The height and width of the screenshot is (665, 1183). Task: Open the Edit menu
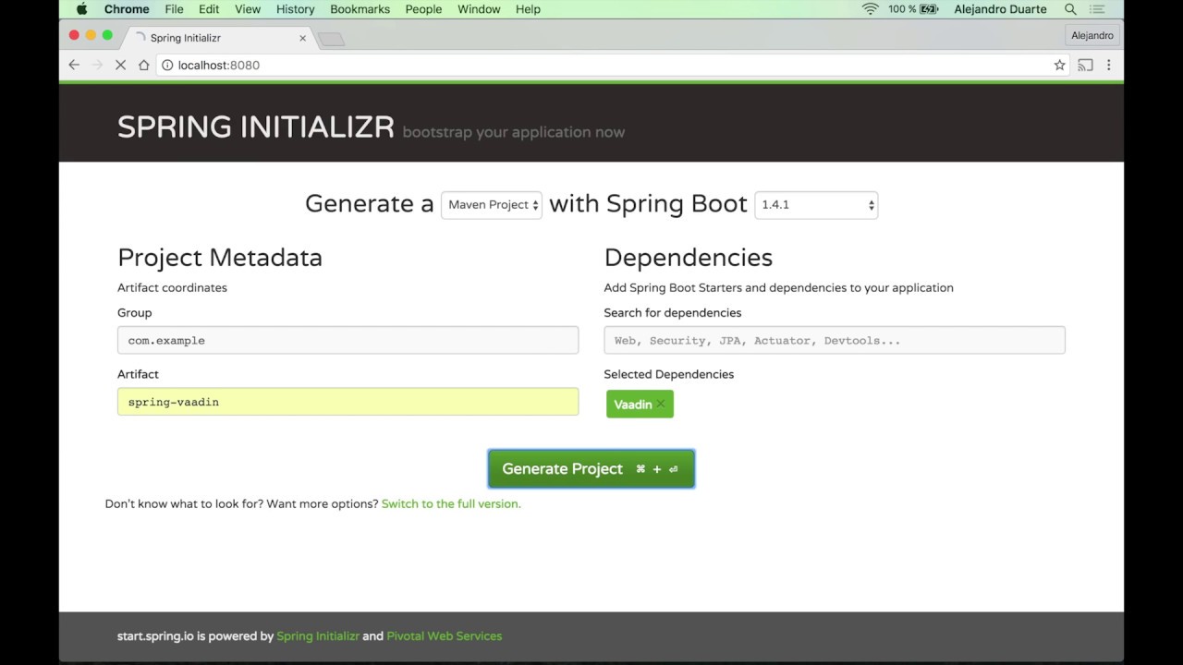point(209,9)
